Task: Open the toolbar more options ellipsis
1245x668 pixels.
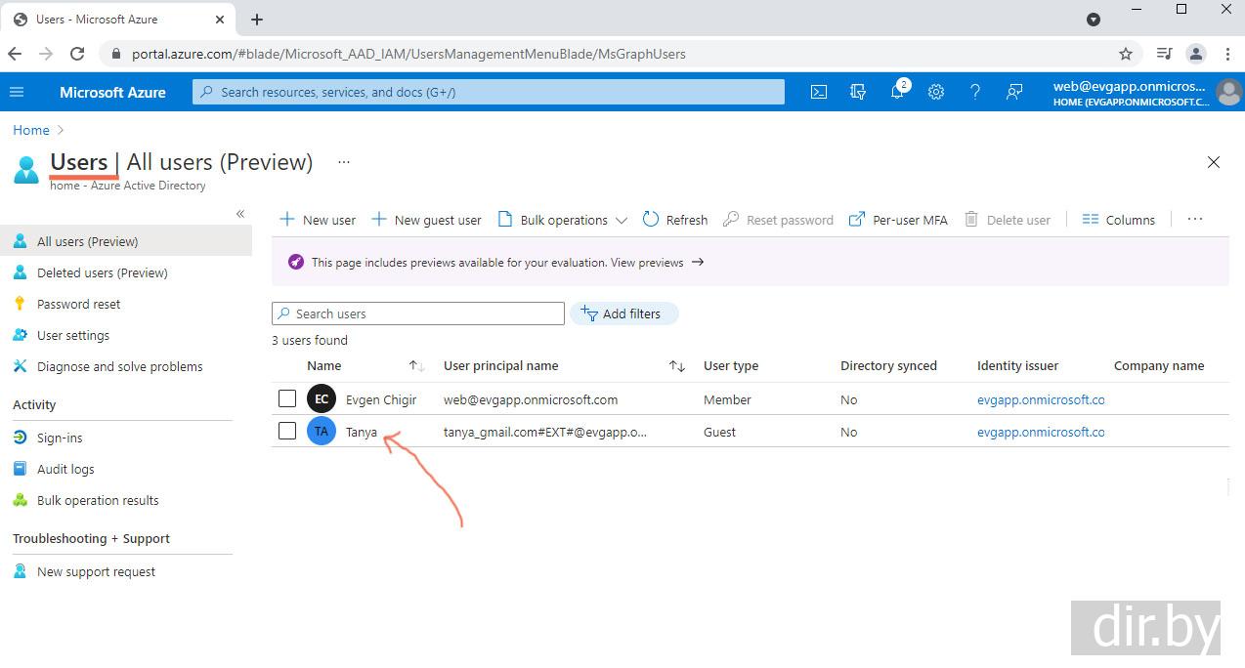Action: 1194,220
